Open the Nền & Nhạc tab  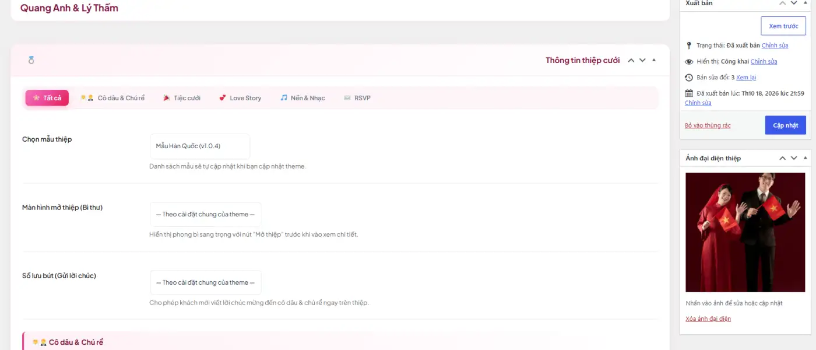pos(303,98)
